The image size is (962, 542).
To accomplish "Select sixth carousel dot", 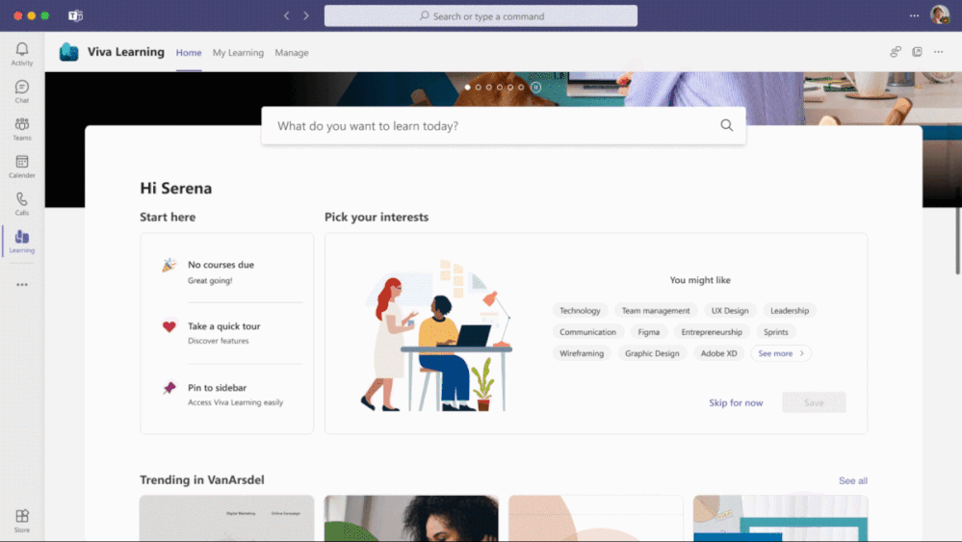I will [x=522, y=87].
